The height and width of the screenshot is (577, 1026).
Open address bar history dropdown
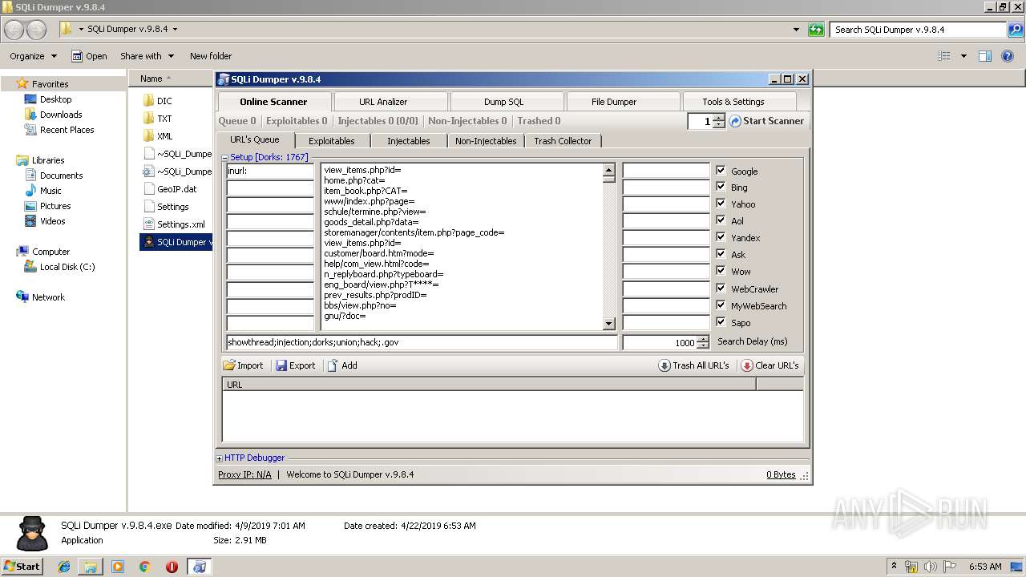(796, 30)
